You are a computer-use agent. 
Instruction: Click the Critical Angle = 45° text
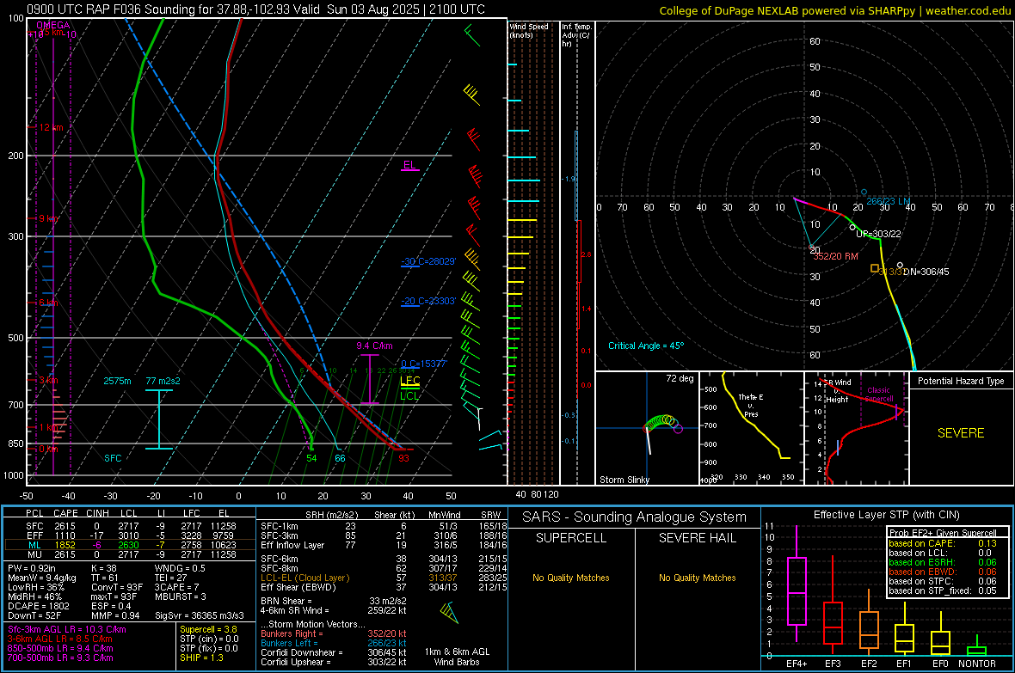tap(645, 346)
